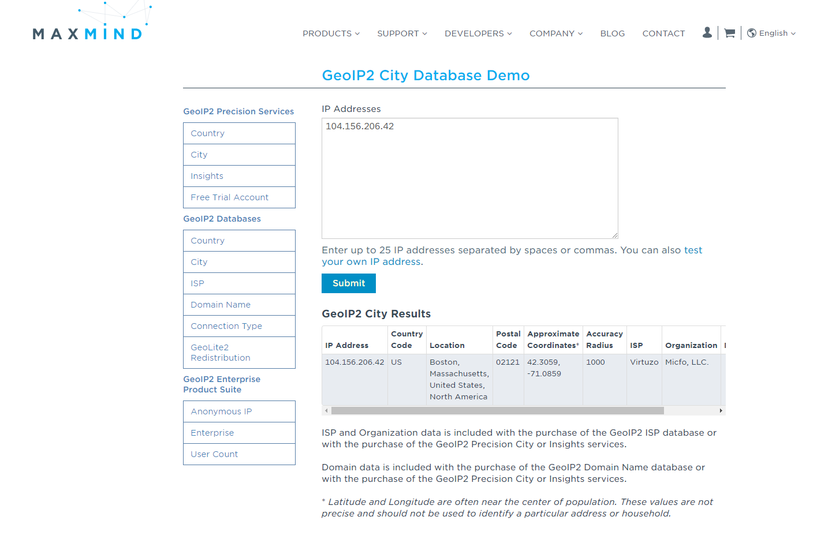
Task: Click the 'GeoIP2 City Results' heading
Action: pyautogui.click(x=376, y=314)
